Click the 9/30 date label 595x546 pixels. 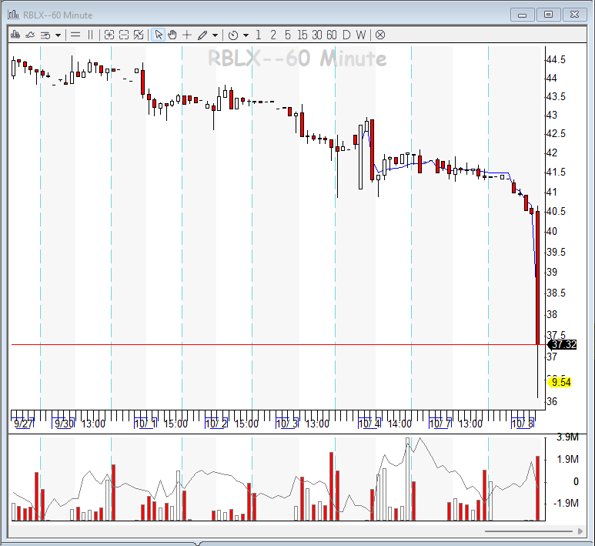coord(64,424)
